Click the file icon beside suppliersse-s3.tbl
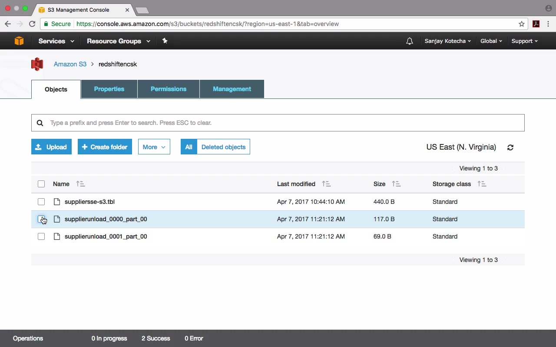This screenshot has width=556, height=347. [56, 202]
